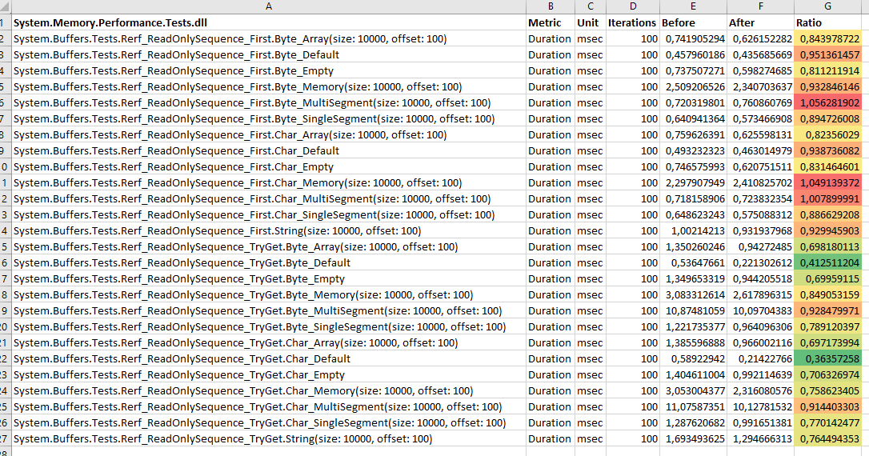Click the Before header cell
Image resolution: width=869 pixels, height=456 pixels.
point(693,22)
